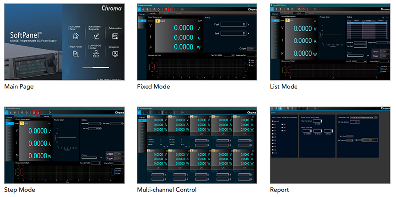Click minus remove-row icon in List Mode Setting

[387, 18]
